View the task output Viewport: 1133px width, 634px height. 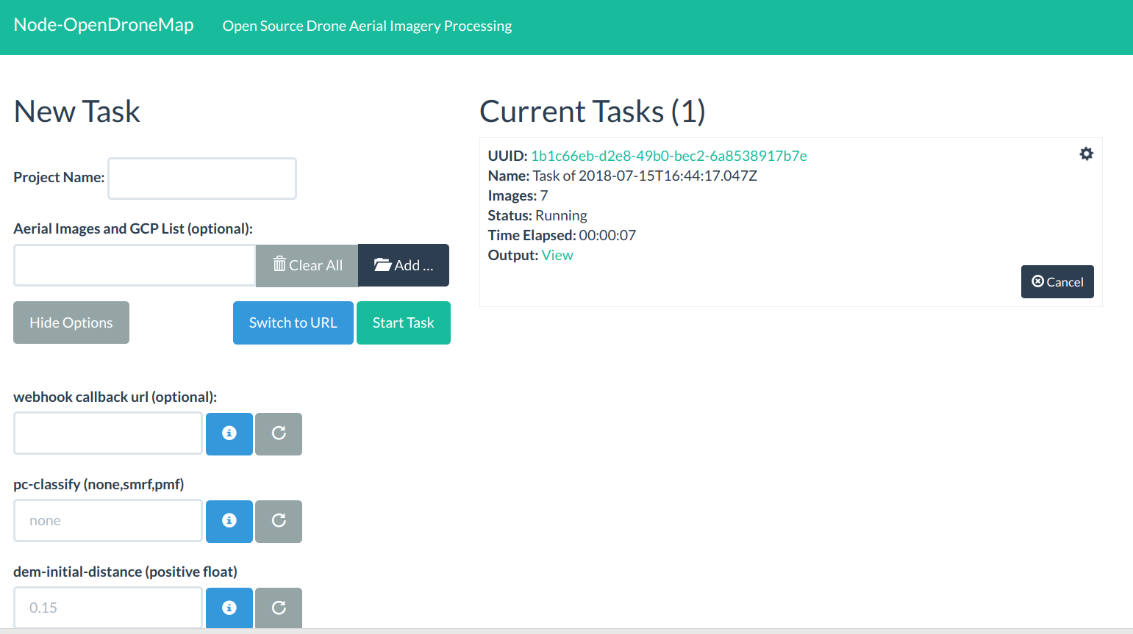pyautogui.click(x=557, y=255)
